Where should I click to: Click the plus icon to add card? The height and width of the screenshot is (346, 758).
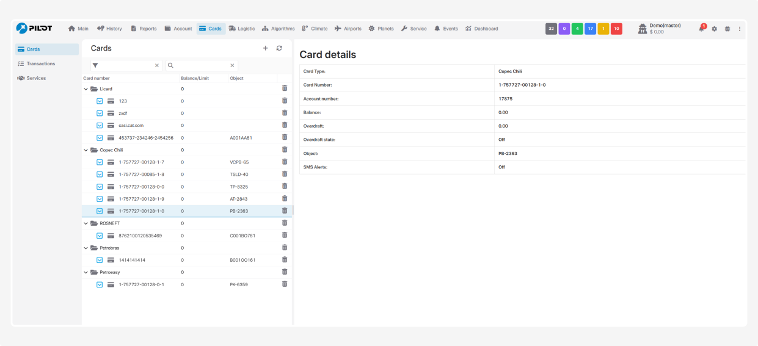[265, 48]
